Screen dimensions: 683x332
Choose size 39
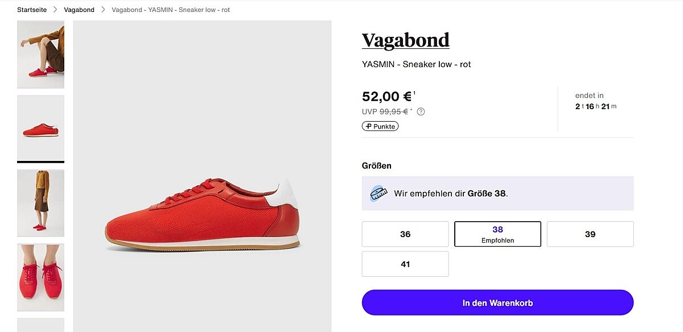click(590, 234)
